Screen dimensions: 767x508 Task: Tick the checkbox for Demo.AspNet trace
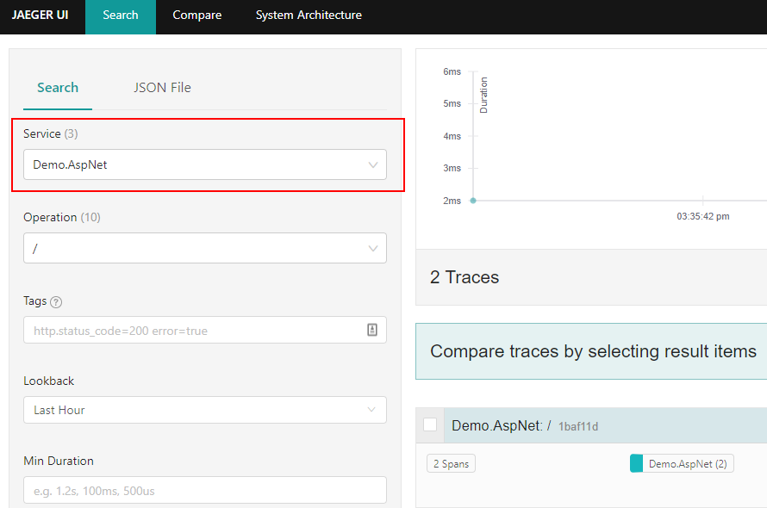(x=430, y=424)
